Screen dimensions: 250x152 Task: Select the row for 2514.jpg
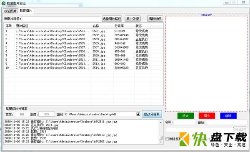click(x=83, y=68)
